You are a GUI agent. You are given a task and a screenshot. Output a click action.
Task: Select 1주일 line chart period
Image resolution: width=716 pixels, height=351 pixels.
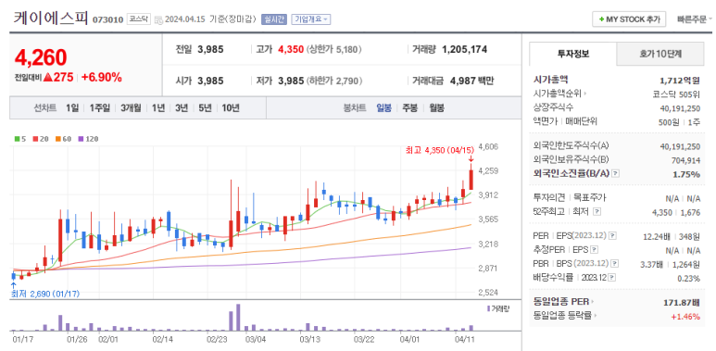point(99,108)
